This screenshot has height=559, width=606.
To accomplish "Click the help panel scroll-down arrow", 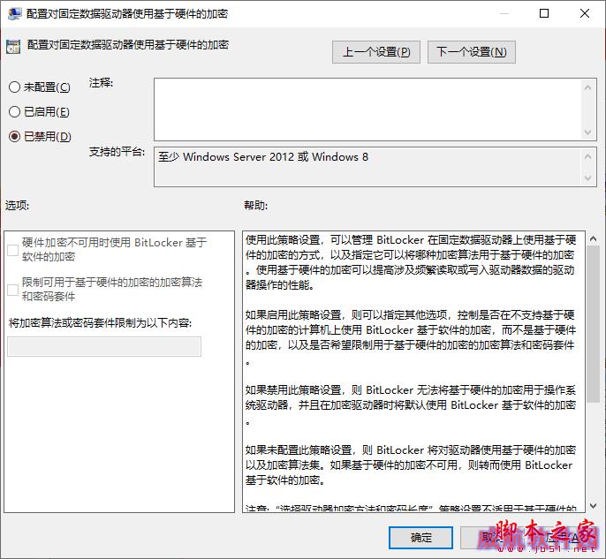I will [594, 505].
